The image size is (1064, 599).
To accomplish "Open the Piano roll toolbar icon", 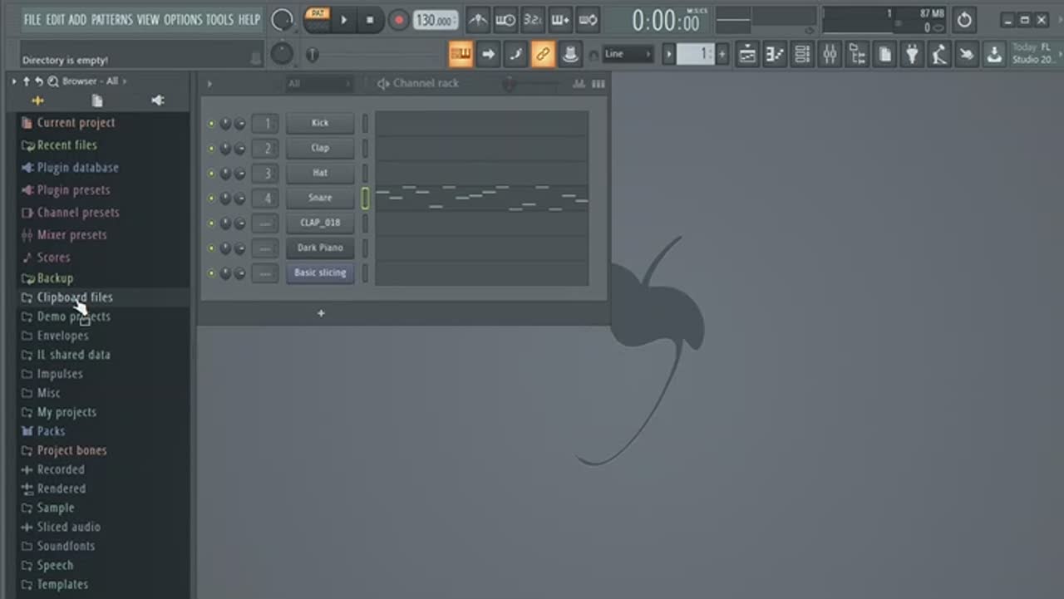I will 775,55.
